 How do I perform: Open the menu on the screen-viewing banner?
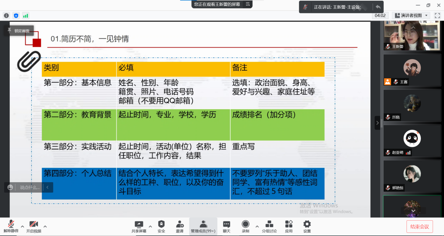[x=247, y=4]
